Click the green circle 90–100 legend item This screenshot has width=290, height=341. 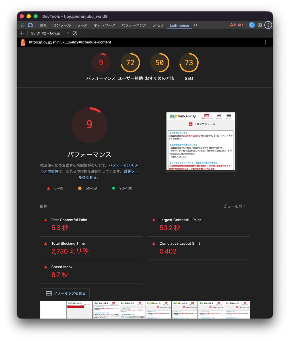(x=122, y=188)
